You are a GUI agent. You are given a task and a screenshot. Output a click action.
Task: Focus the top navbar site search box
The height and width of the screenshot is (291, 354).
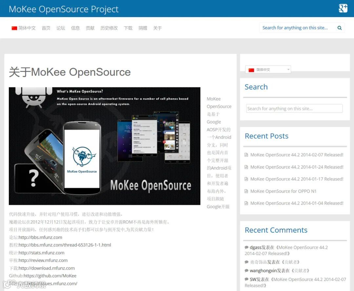click(298, 28)
